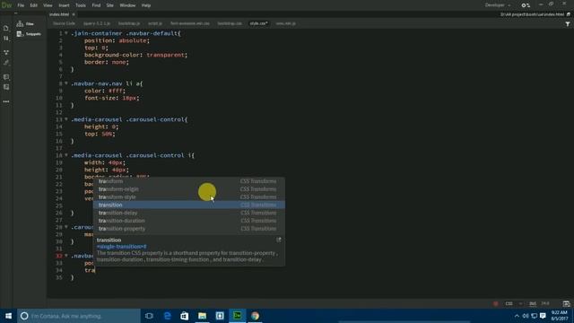Image resolution: width=574 pixels, height=323 pixels.
Task: Open the Store from the taskbar
Action: click(x=185, y=316)
